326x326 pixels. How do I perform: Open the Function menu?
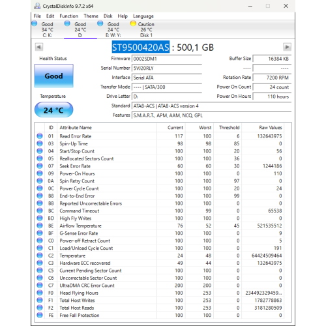[x=69, y=16]
